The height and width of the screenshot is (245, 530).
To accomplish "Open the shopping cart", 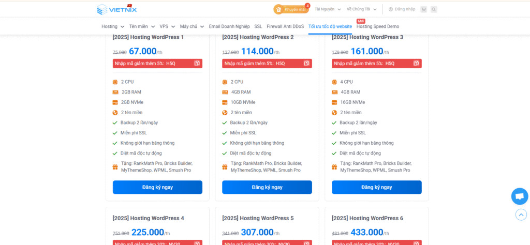I will pos(423,9).
